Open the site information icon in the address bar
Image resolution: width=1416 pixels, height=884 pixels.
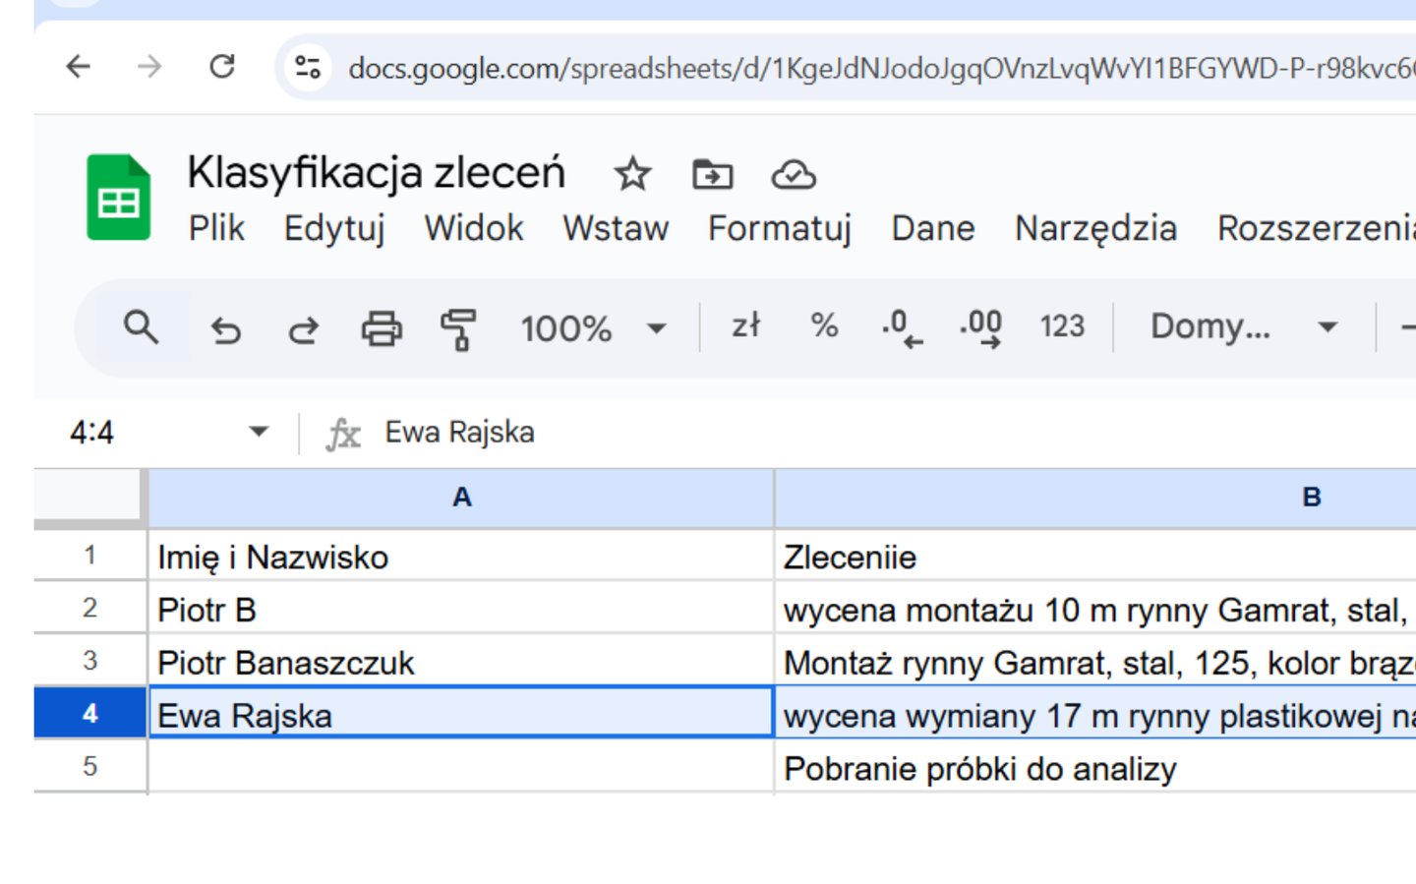(308, 67)
